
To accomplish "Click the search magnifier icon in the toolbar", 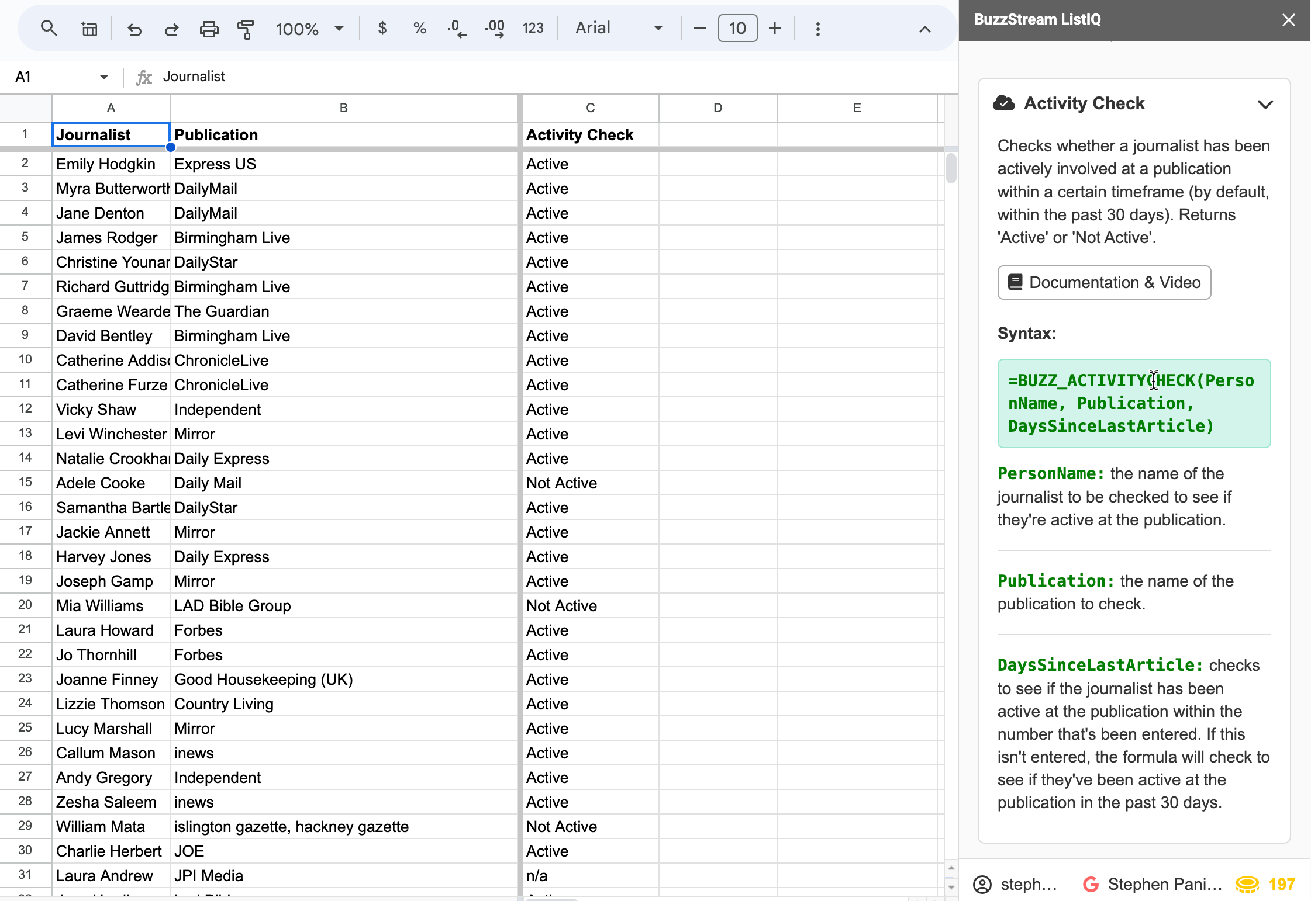I will [49, 28].
